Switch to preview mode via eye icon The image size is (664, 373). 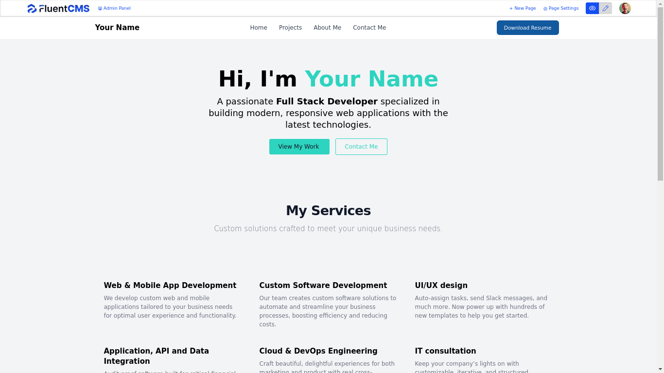pos(592,8)
